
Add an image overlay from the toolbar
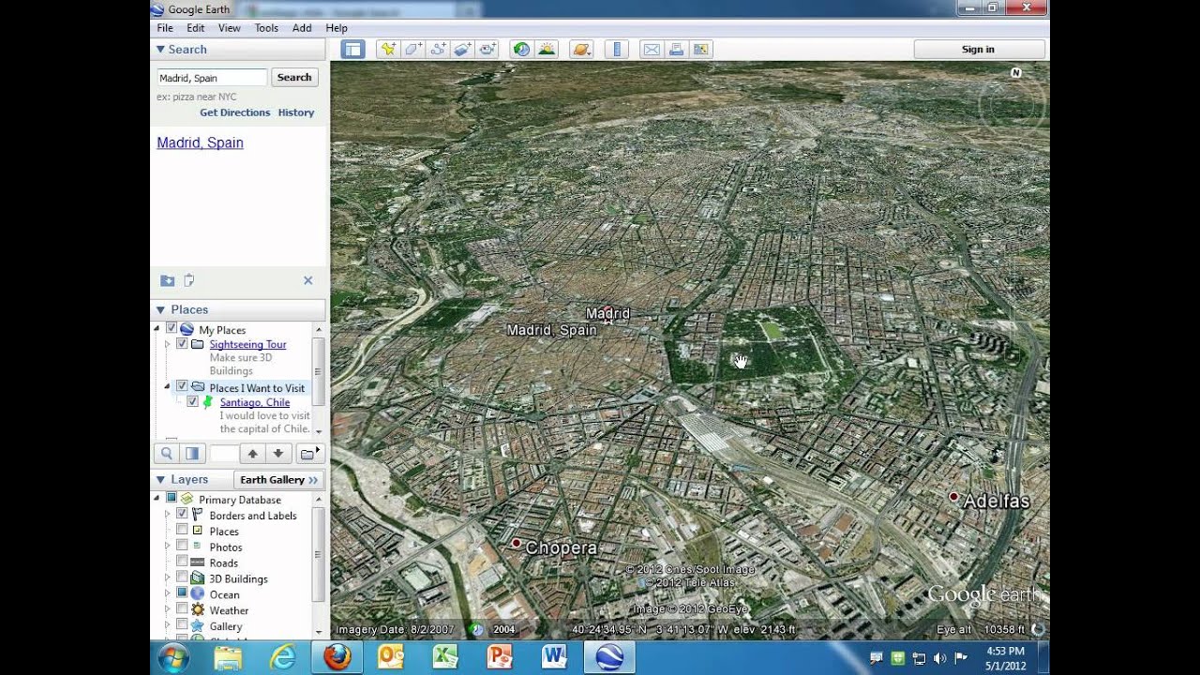click(462, 50)
